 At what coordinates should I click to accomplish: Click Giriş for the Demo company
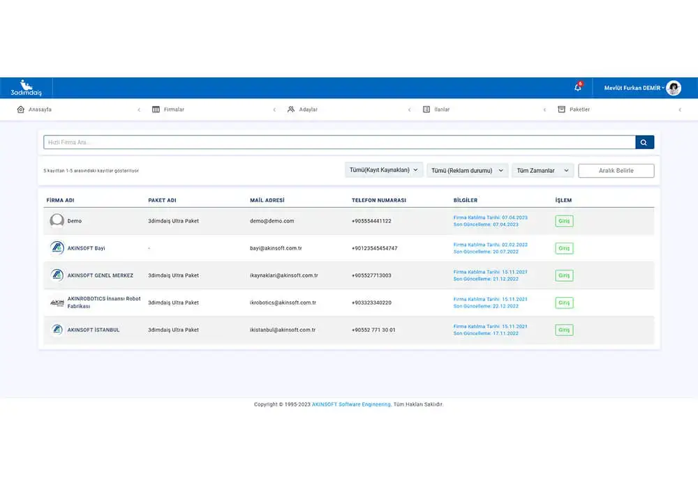(x=564, y=221)
